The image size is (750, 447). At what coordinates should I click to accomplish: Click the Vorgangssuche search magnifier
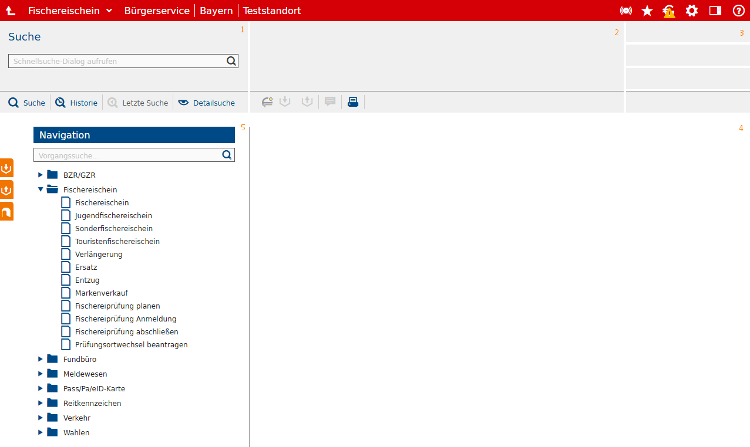pos(227,155)
